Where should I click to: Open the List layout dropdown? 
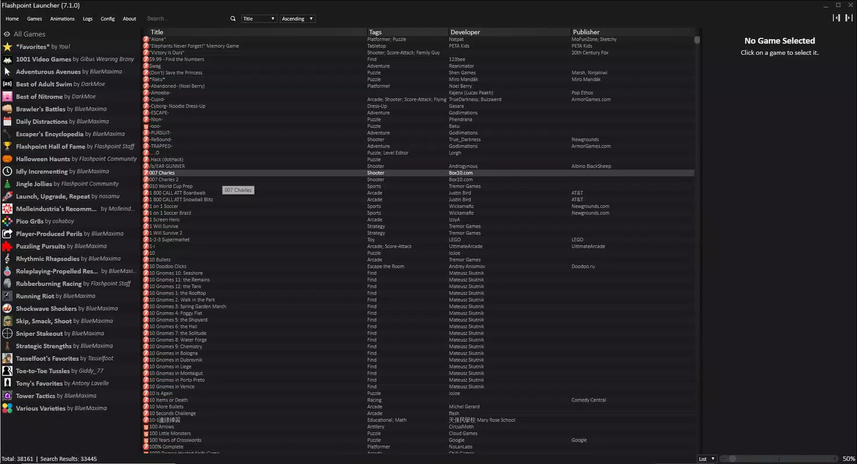(707, 459)
